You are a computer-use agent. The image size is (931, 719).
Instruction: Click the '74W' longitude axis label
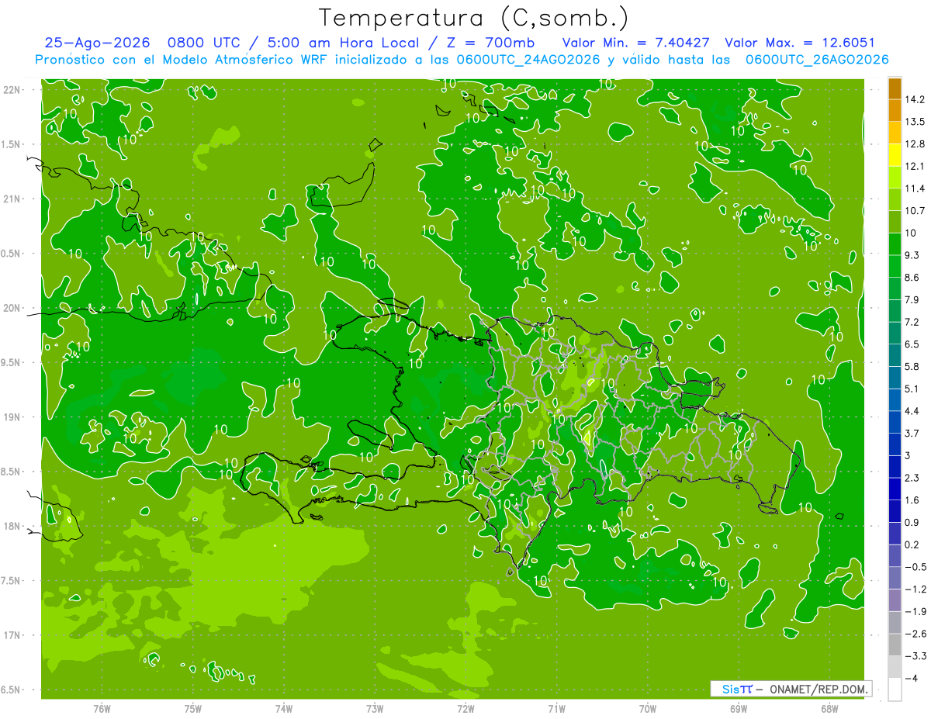(284, 710)
